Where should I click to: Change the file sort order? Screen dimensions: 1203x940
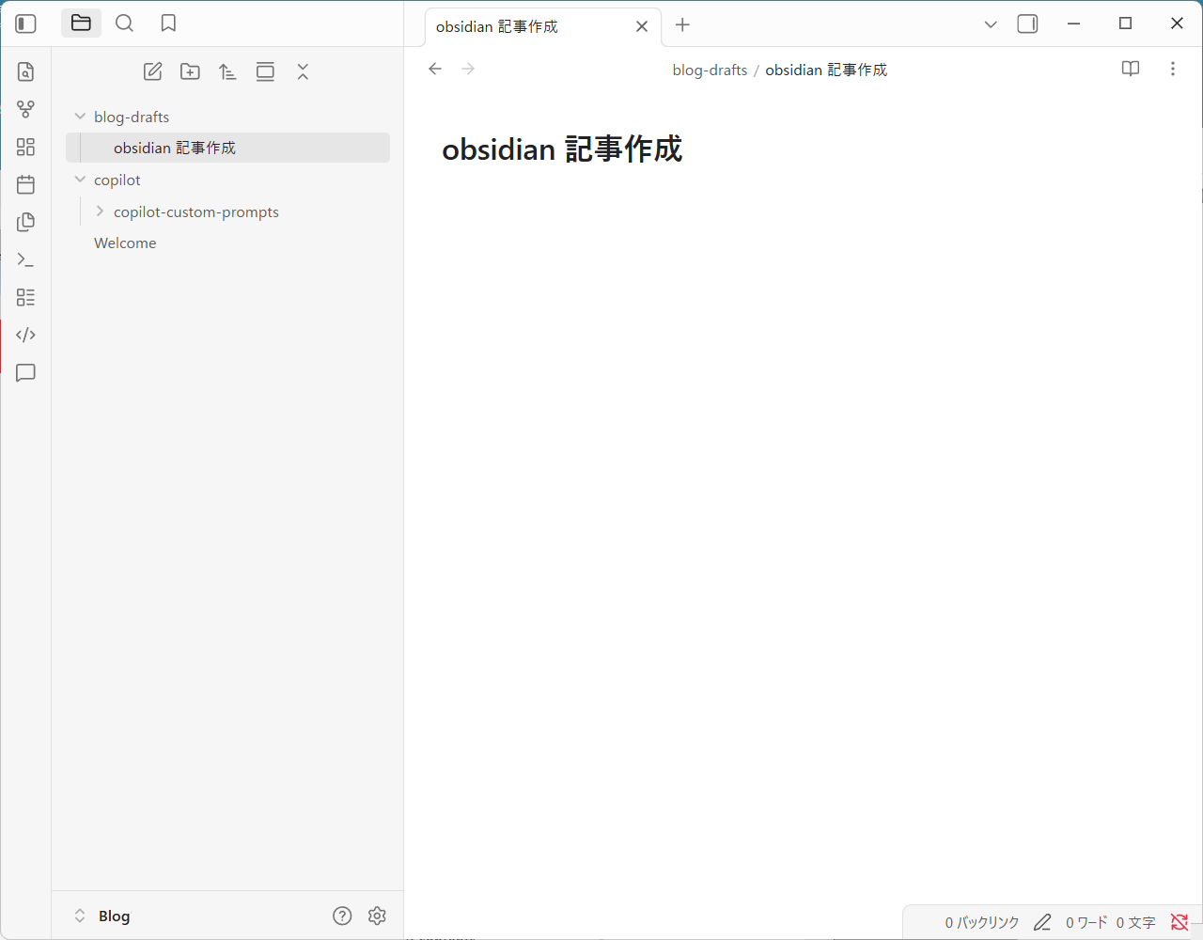point(227,70)
